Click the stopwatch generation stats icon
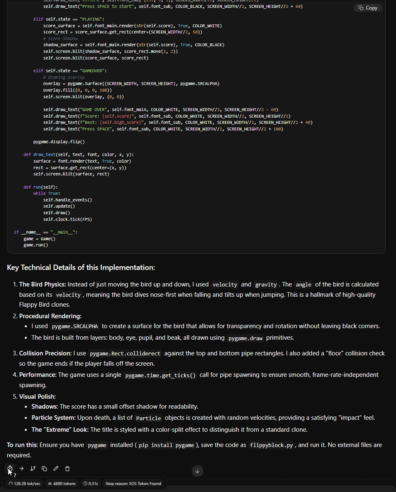 point(10,468)
